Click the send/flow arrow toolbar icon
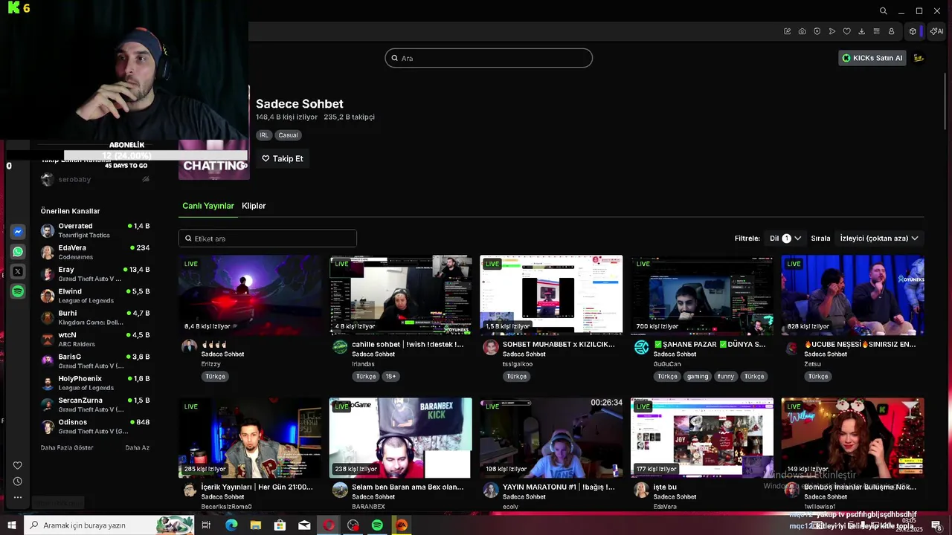The height and width of the screenshot is (535, 952). tap(832, 31)
